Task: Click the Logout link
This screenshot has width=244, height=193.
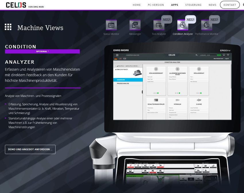Action: point(227,59)
